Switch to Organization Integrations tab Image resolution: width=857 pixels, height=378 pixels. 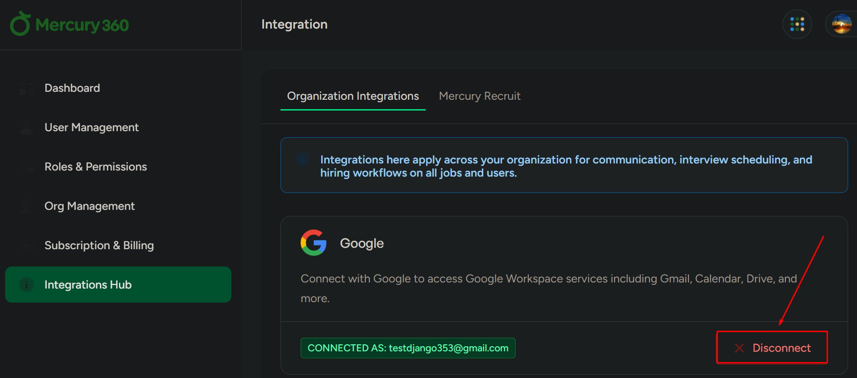[353, 96]
